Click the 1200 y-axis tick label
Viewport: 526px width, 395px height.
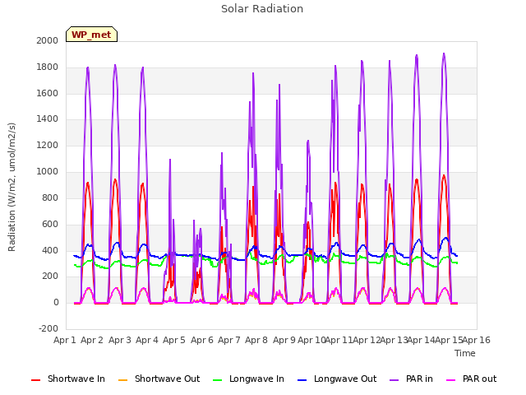48,145
